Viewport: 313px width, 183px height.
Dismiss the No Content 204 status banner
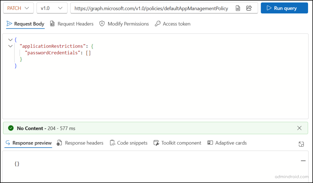299,128
